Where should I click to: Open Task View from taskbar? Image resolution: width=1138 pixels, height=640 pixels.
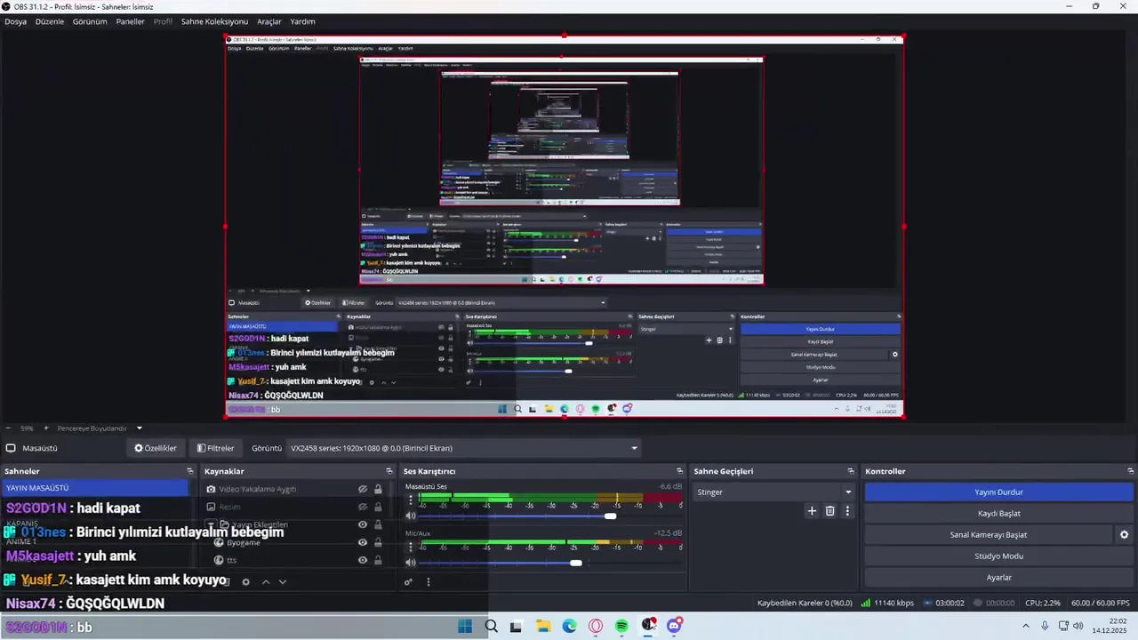tap(517, 626)
